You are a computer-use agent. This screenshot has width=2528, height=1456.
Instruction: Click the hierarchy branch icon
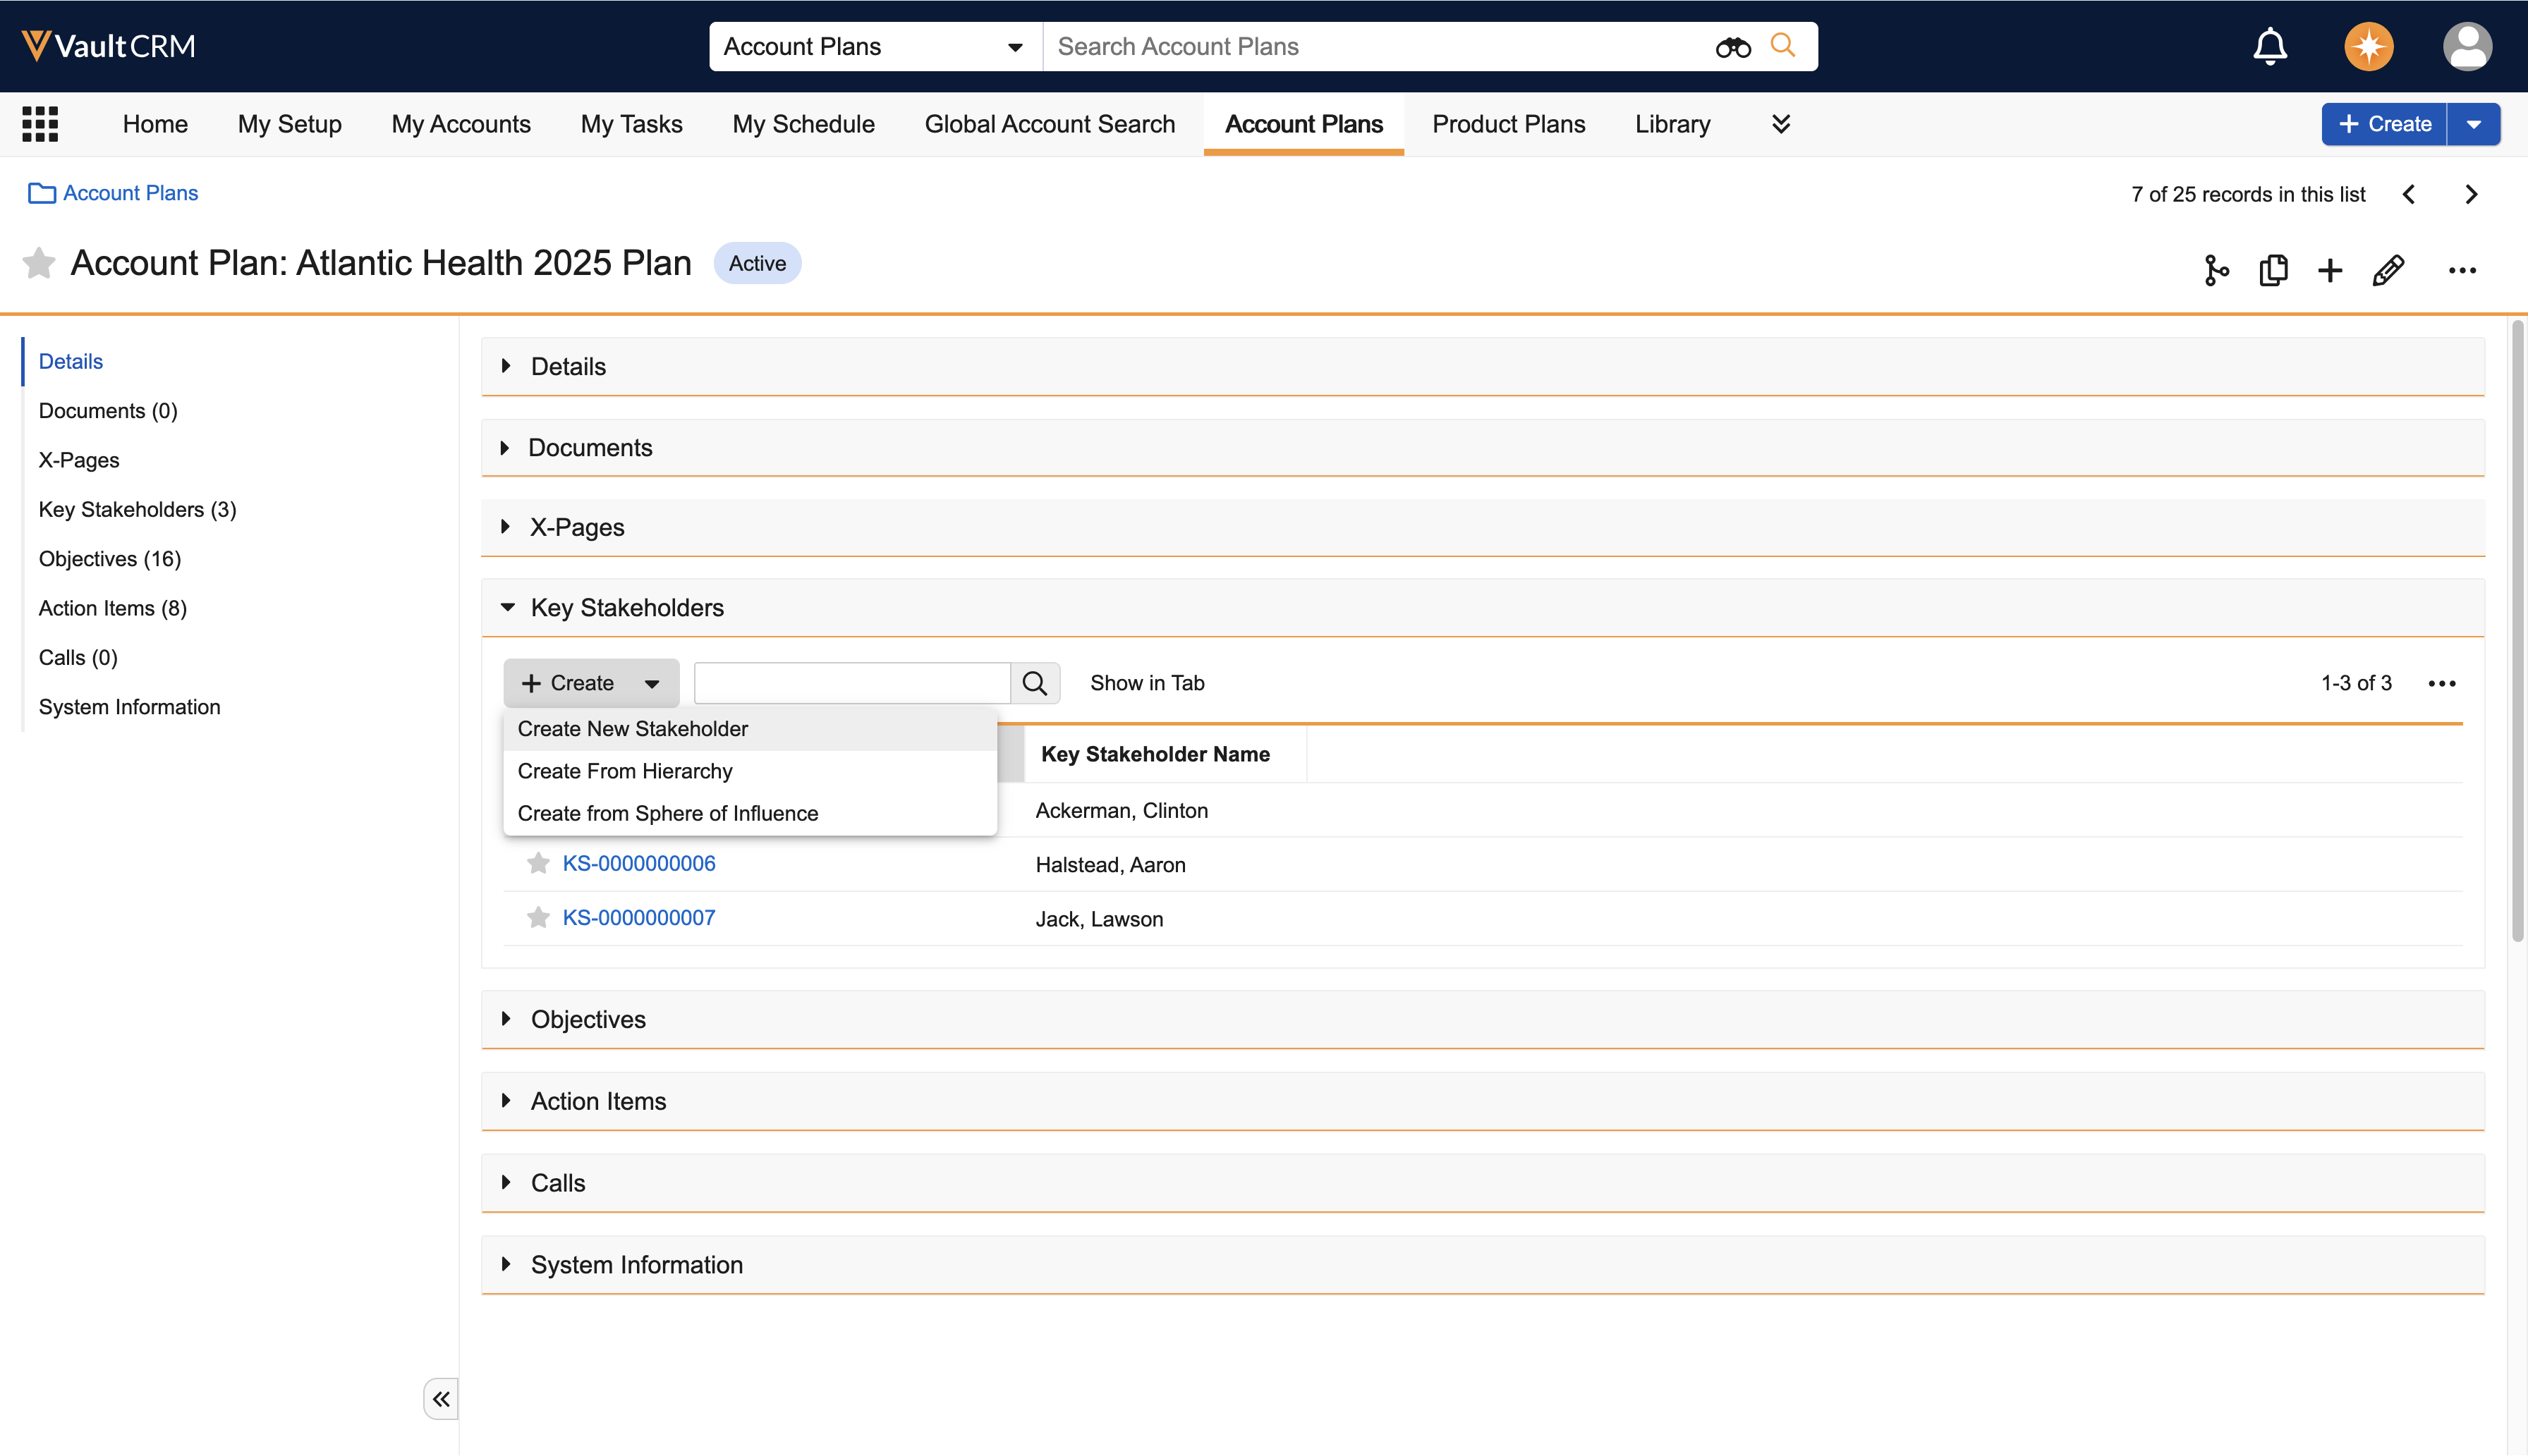[2216, 270]
